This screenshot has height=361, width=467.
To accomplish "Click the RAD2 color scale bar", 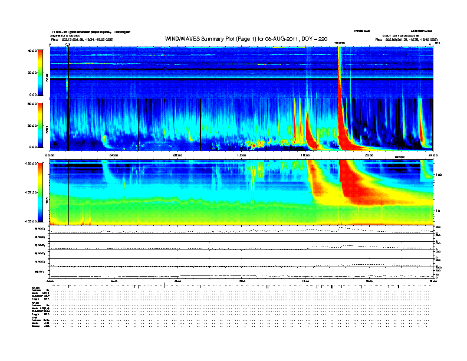I will point(40,73).
